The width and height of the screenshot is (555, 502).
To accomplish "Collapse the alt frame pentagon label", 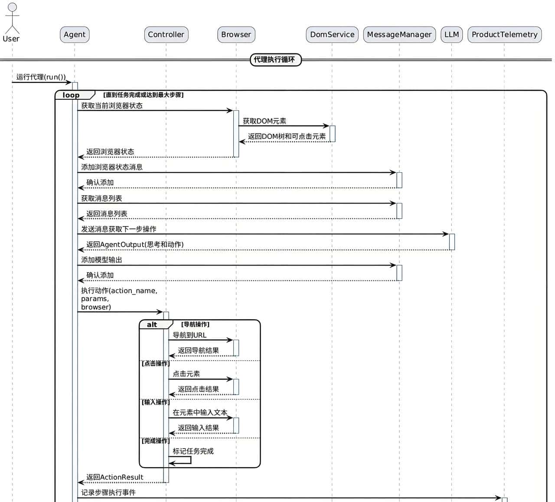I will 152,324.
